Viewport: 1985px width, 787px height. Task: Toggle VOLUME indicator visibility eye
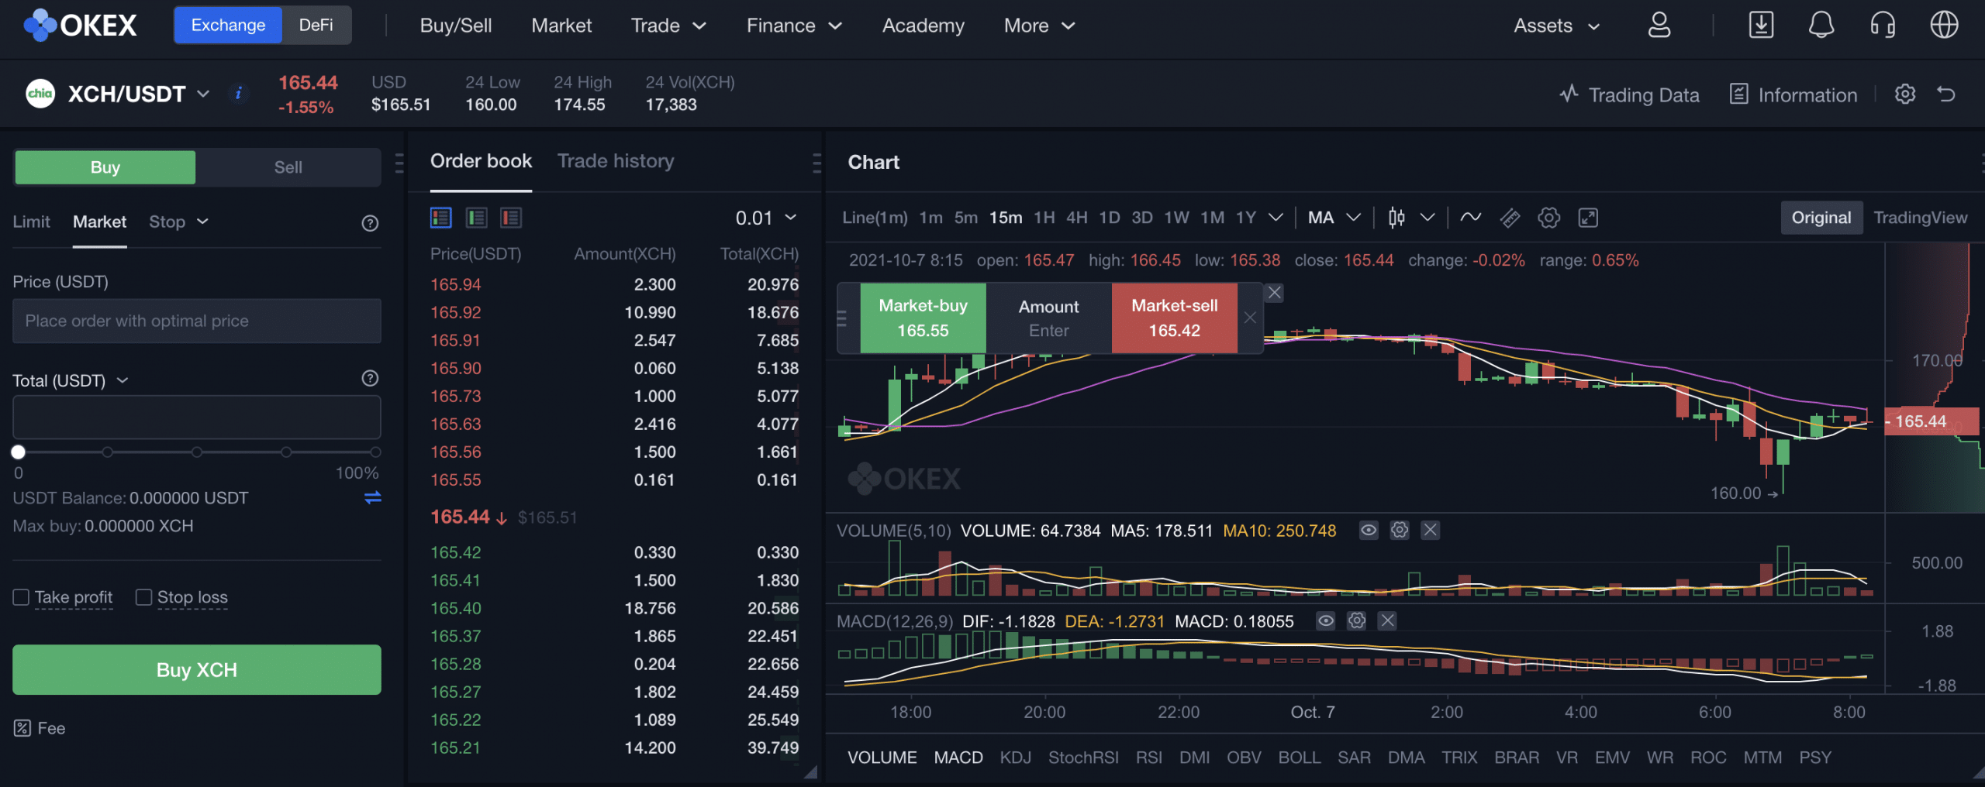[1369, 531]
